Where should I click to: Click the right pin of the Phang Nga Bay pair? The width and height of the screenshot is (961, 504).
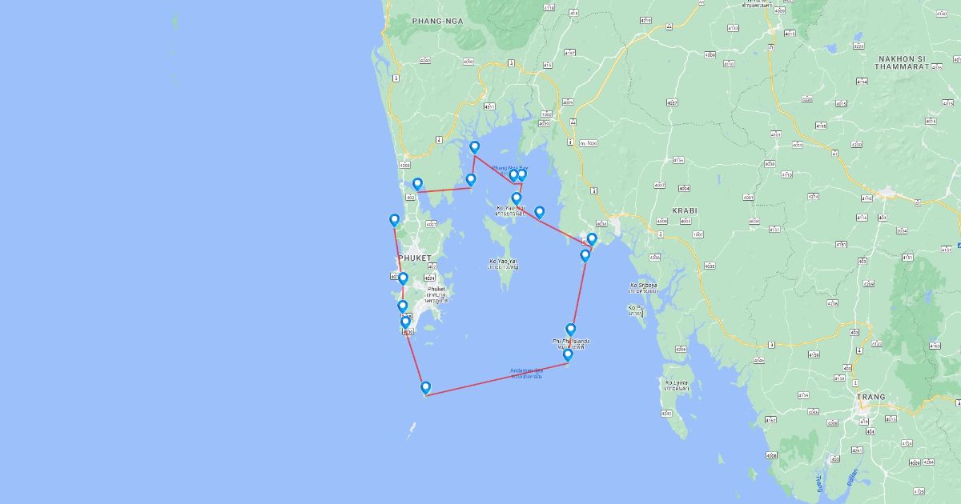[x=522, y=174]
